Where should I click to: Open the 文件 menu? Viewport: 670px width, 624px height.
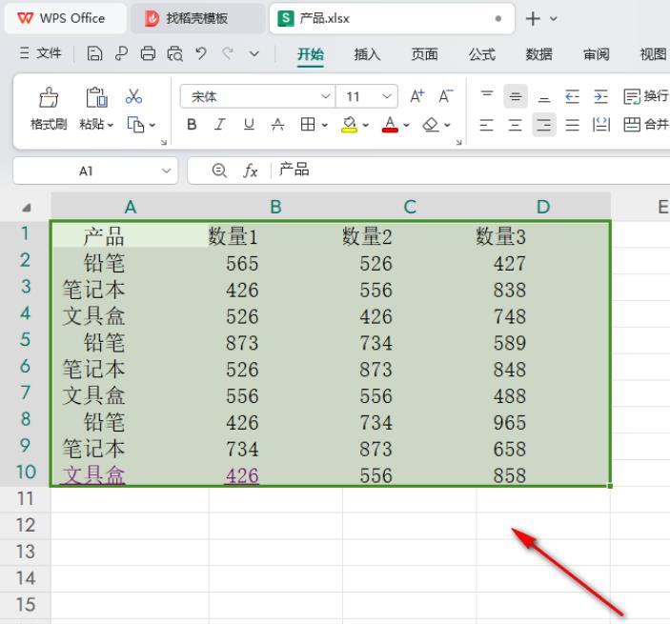pyautogui.click(x=41, y=53)
